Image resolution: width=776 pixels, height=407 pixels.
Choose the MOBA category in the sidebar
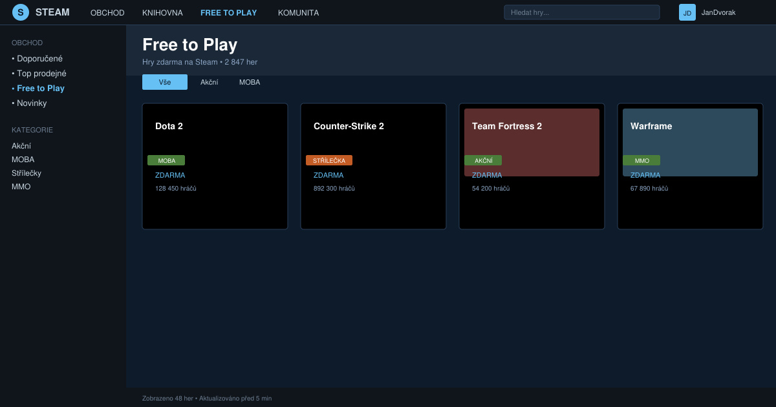pyautogui.click(x=23, y=160)
